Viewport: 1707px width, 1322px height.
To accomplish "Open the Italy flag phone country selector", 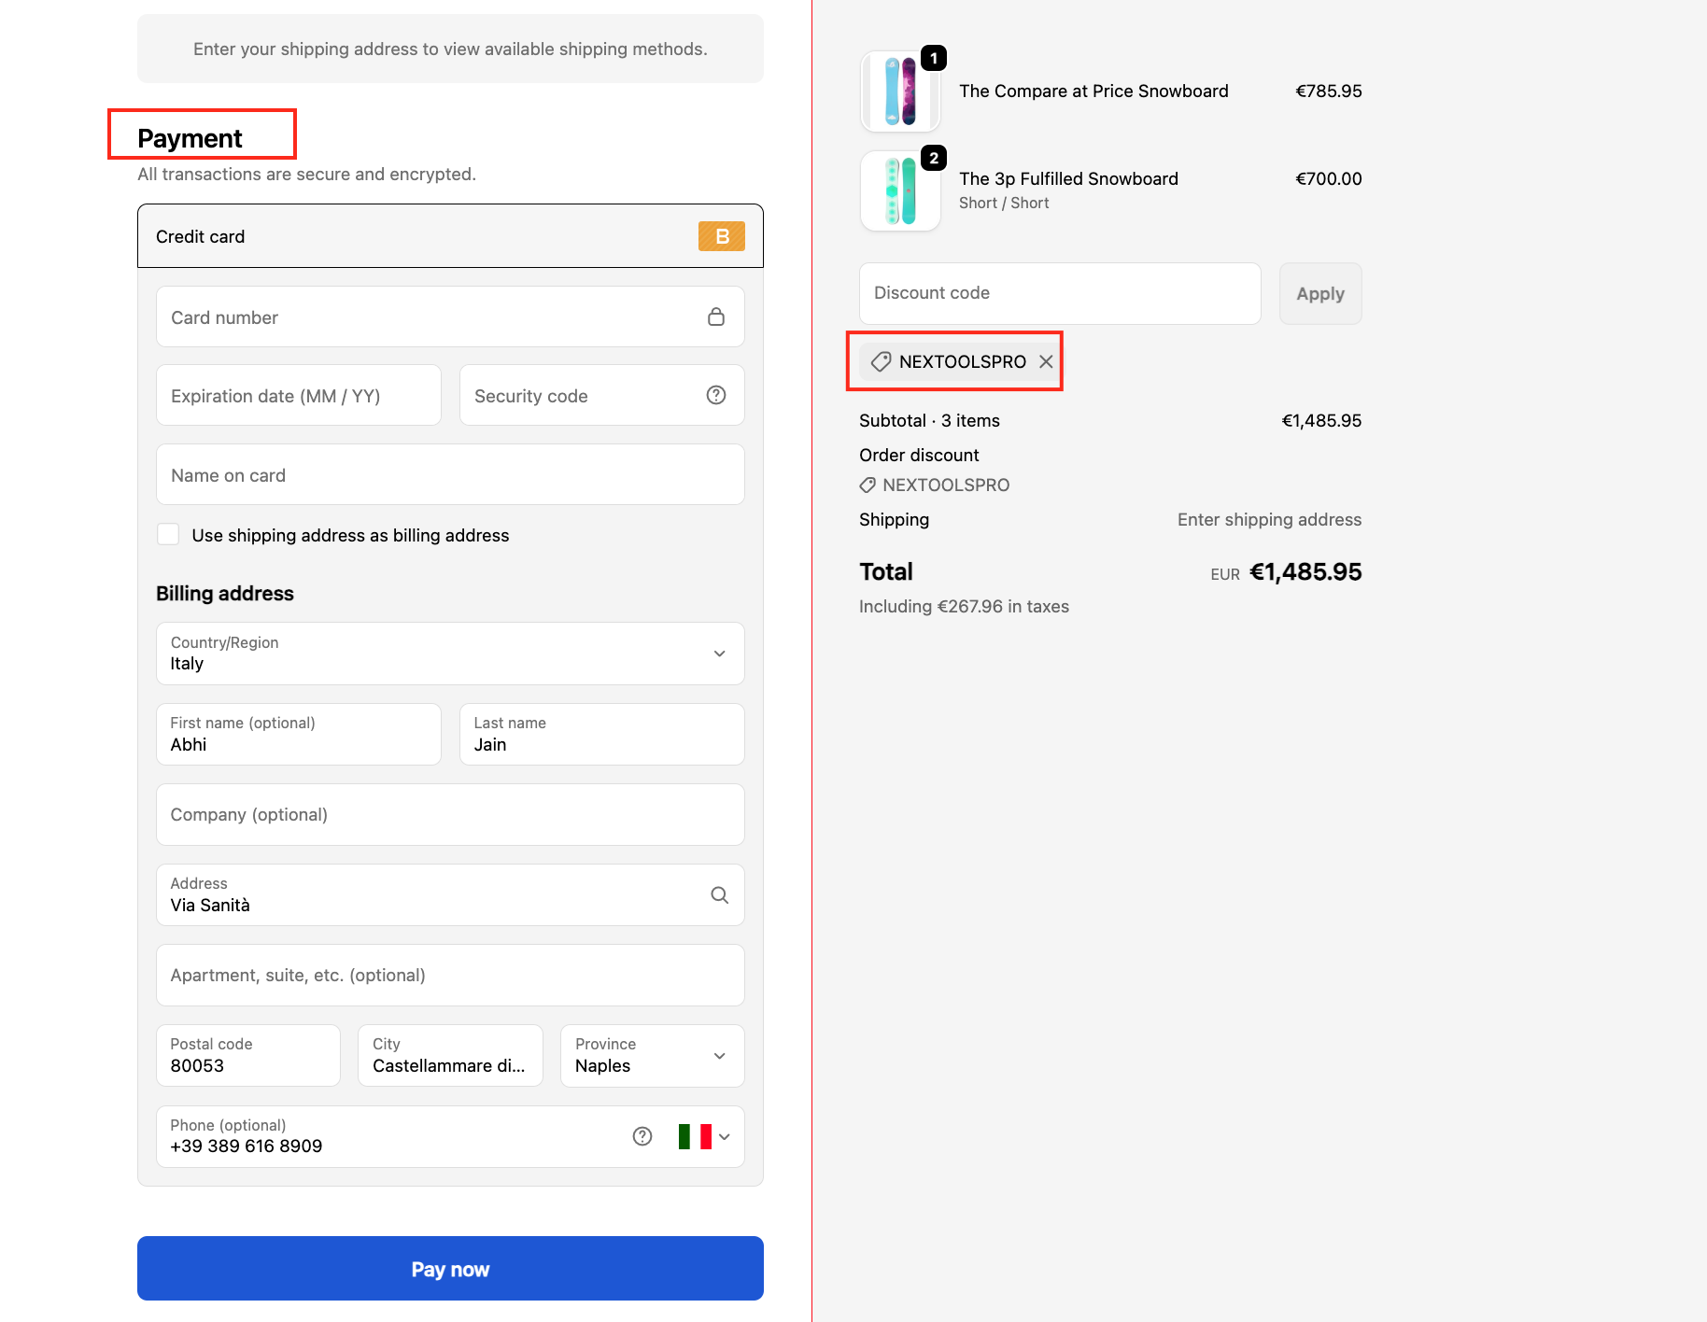I will pyautogui.click(x=704, y=1136).
